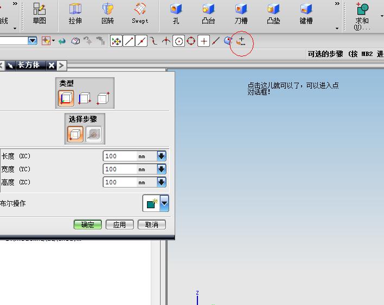Expand toolbar overflow near 求和

pos(382,16)
